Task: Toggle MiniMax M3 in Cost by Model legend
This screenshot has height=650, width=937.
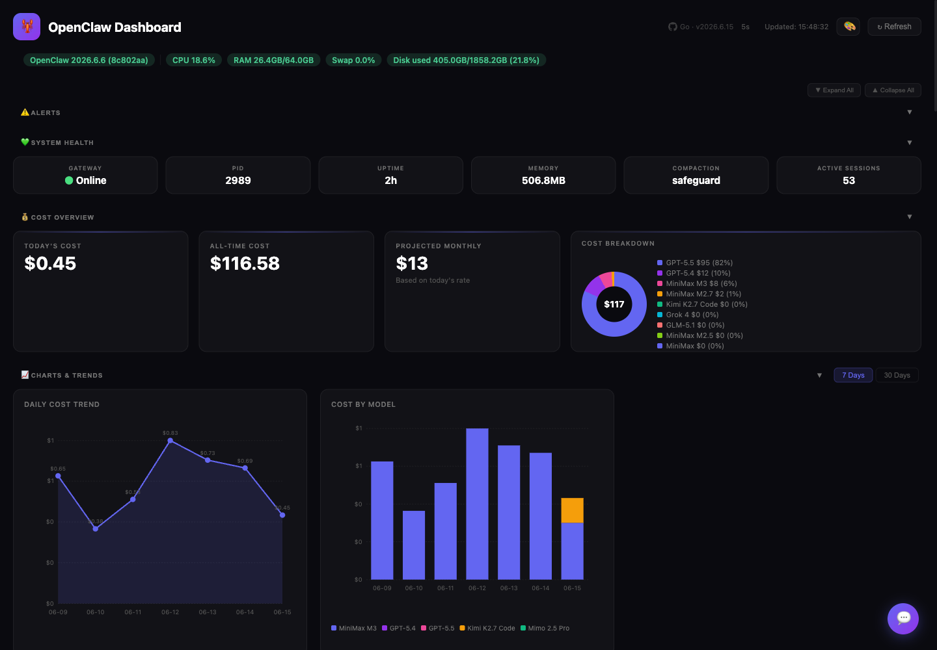Action: coord(354,628)
